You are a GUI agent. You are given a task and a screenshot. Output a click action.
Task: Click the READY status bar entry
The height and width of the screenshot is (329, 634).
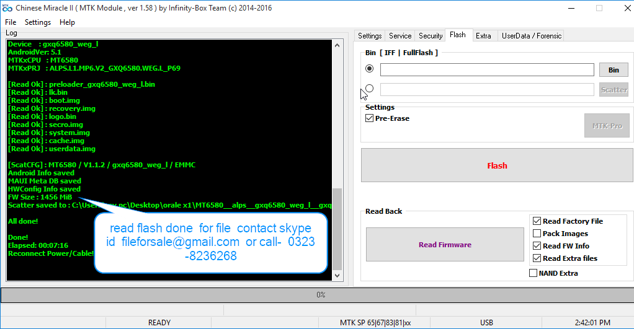coord(159,323)
